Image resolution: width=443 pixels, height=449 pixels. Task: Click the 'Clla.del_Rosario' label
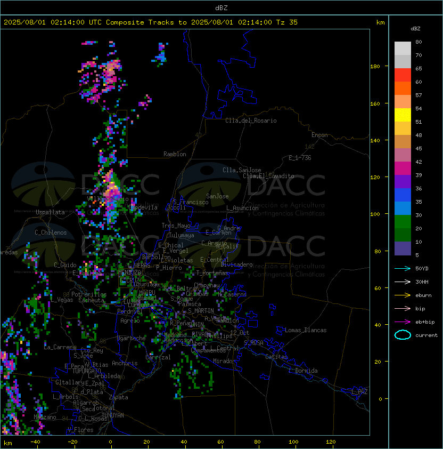(251, 121)
